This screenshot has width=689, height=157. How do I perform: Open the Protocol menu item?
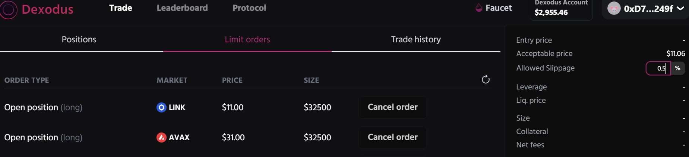tap(249, 8)
